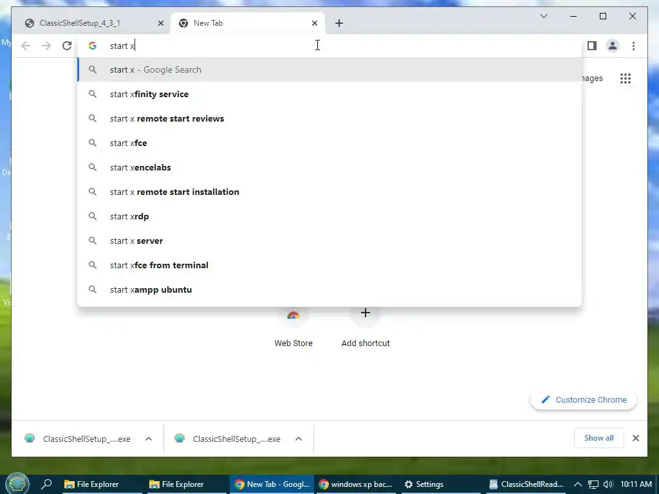This screenshot has width=659, height=494.
Task: Close the ClassicShellSetup_4_3_1 tab
Action: [160, 23]
